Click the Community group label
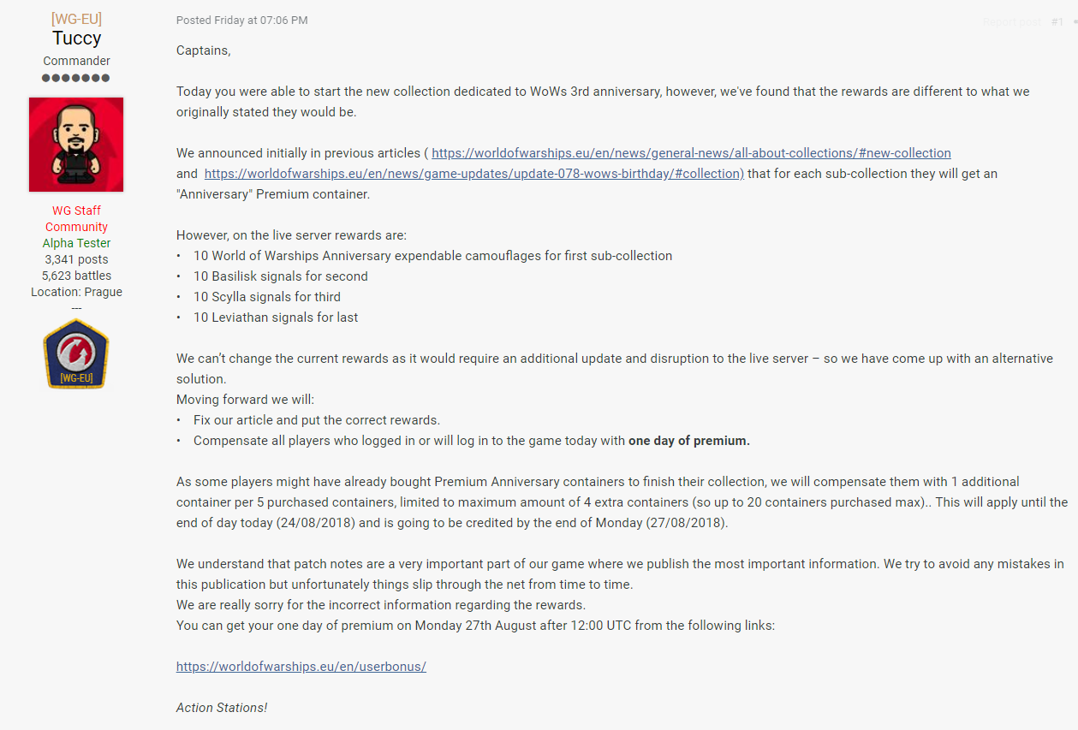This screenshot has height=730, width=1078. (x=76, y=227)
